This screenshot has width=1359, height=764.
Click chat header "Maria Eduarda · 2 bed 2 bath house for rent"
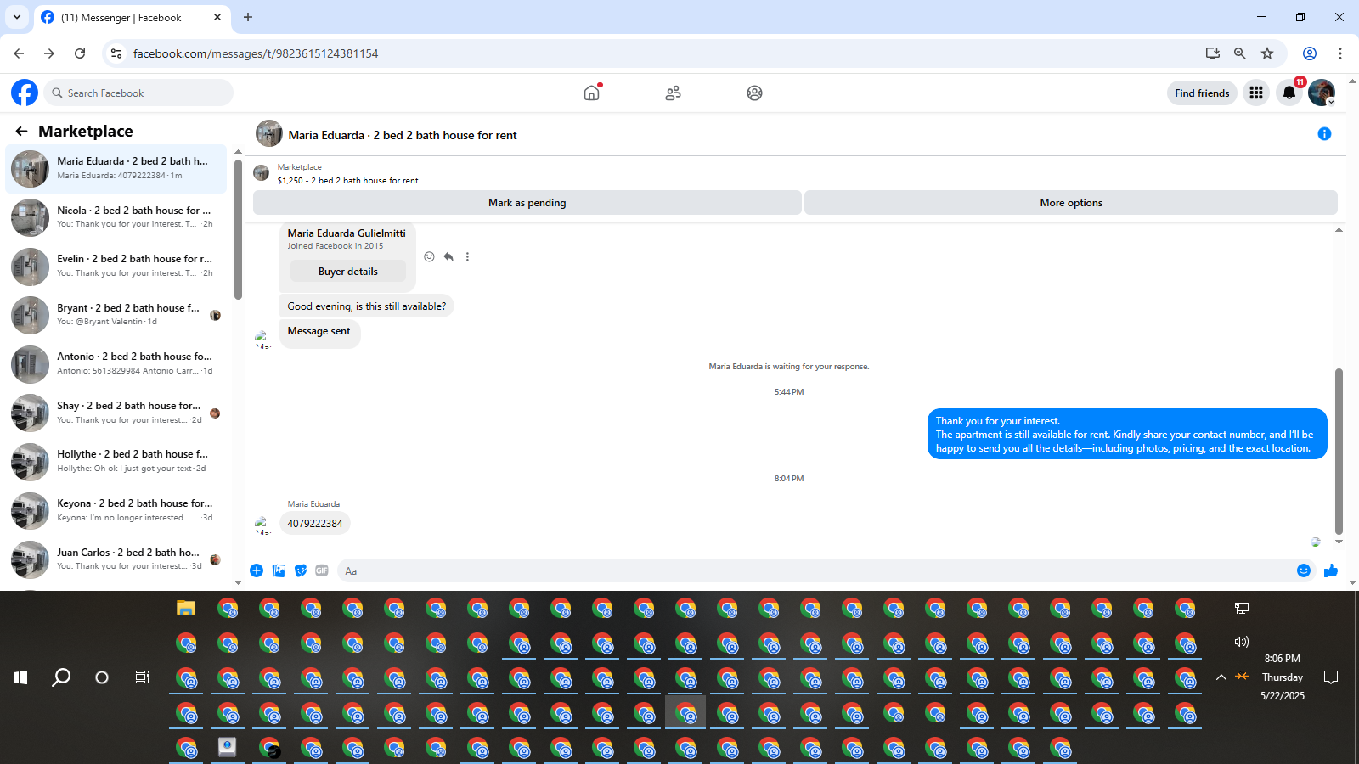[x=403, y=135]
